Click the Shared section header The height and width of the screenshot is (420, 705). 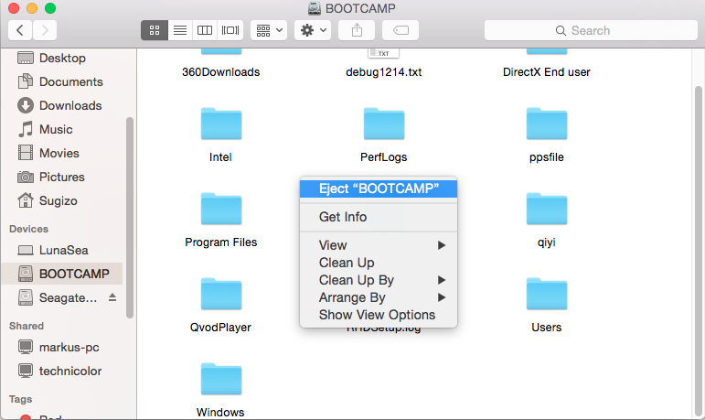tap(27, 326)
